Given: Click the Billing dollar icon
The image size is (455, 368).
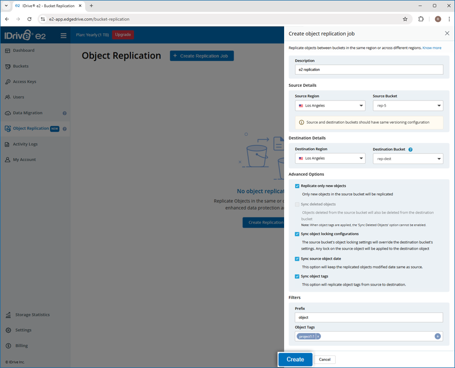Looking at the screenshot, I should tap(9, 346).
